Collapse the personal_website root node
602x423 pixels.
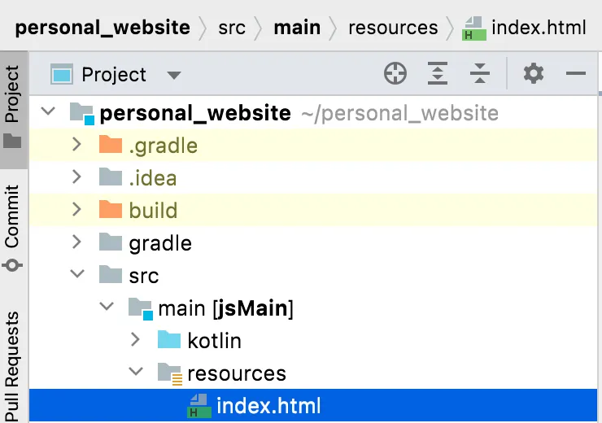pos(49,112)
